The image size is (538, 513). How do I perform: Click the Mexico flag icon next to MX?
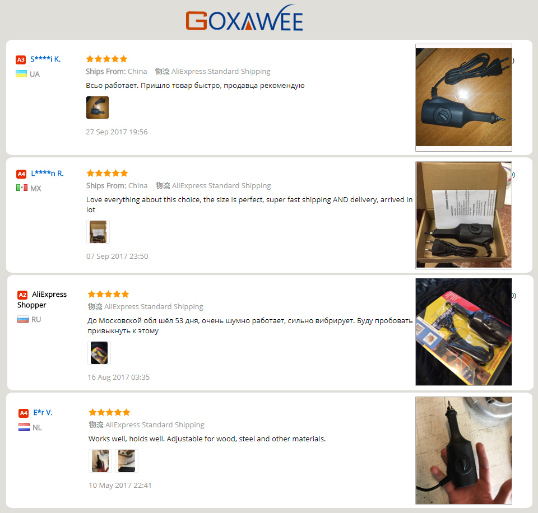pos(22,188)
